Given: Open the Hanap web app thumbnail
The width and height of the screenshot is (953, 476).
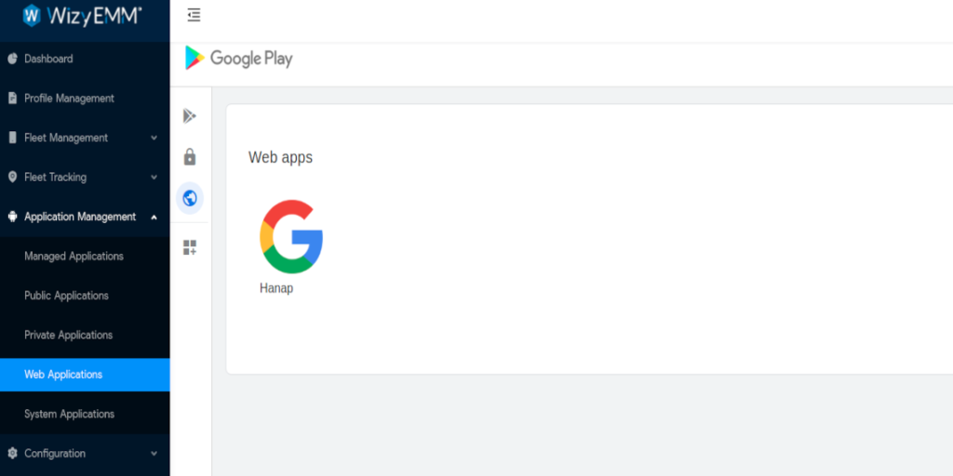Looking at the screenshot, I should click(x=291, y=237).
